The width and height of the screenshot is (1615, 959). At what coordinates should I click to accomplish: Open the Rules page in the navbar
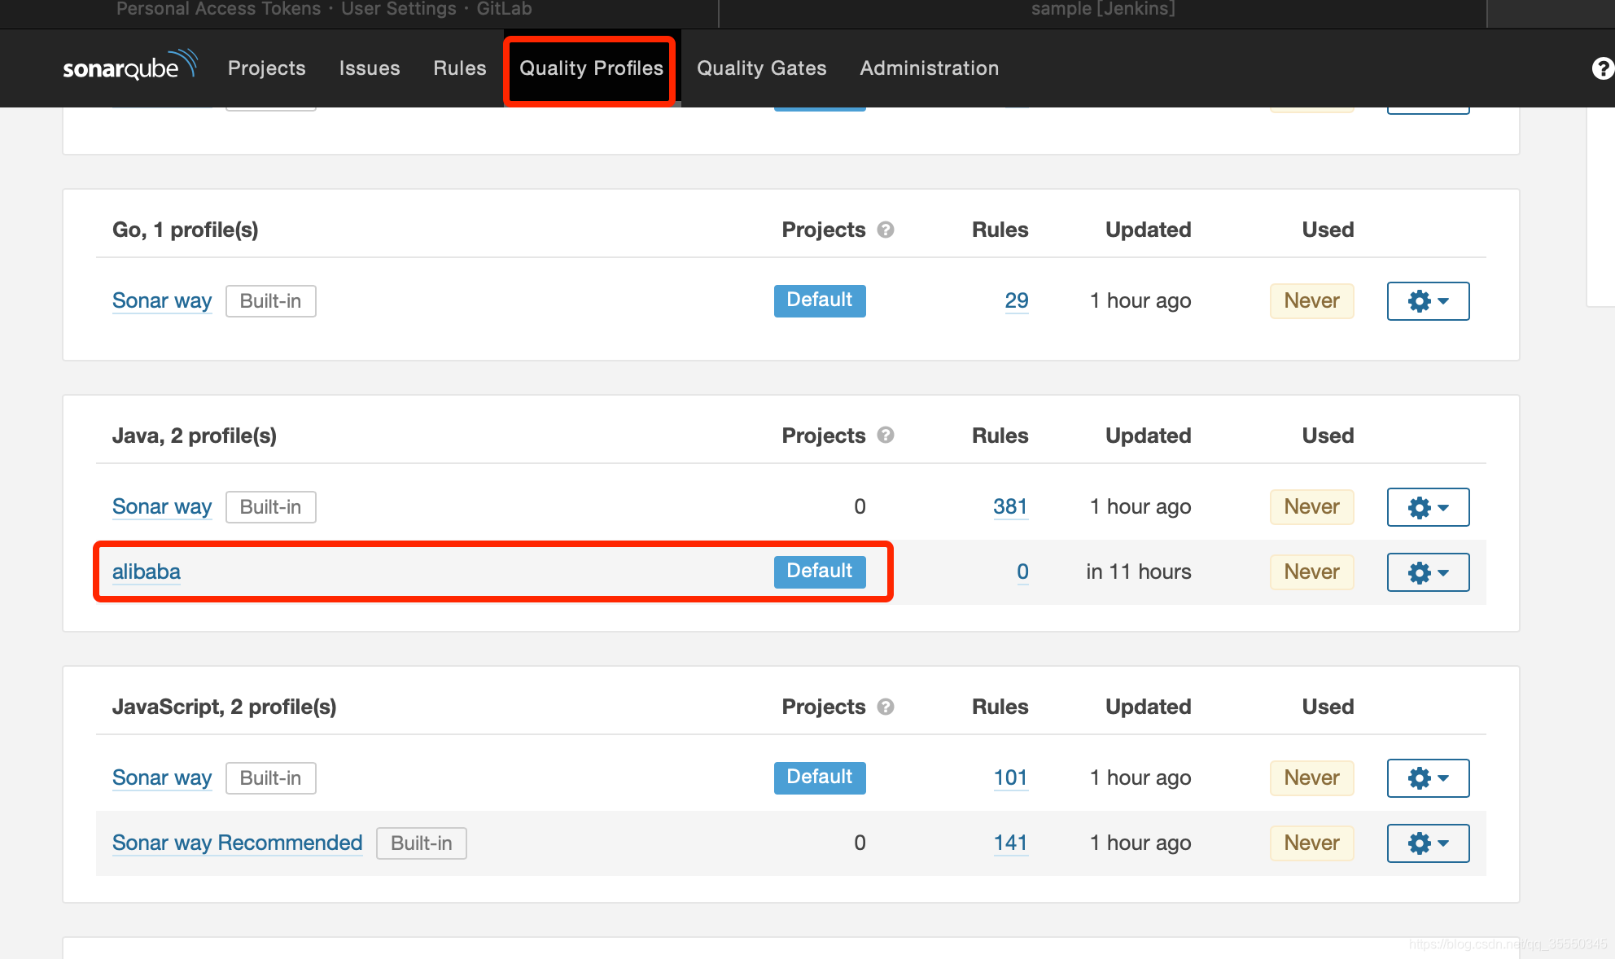click(x=459, y=68)
